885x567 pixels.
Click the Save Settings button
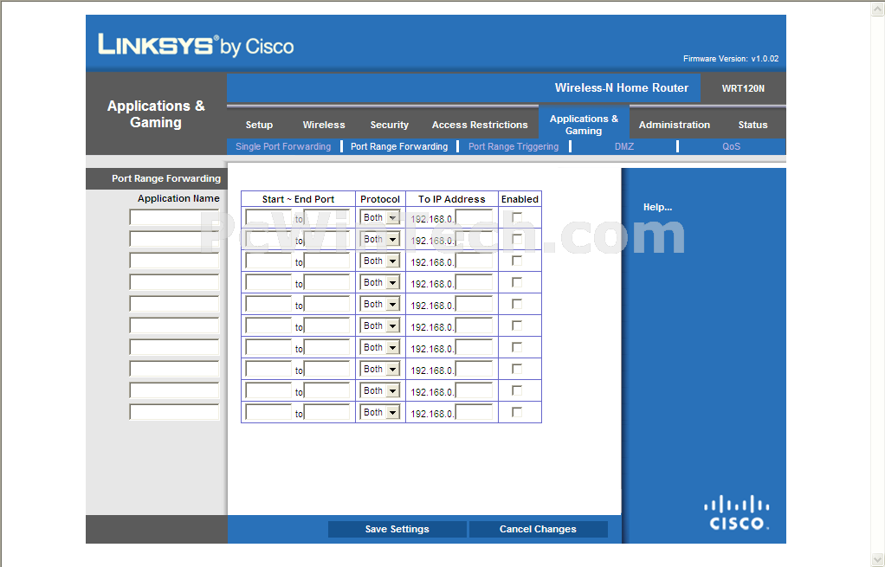(x=397, y=529)
